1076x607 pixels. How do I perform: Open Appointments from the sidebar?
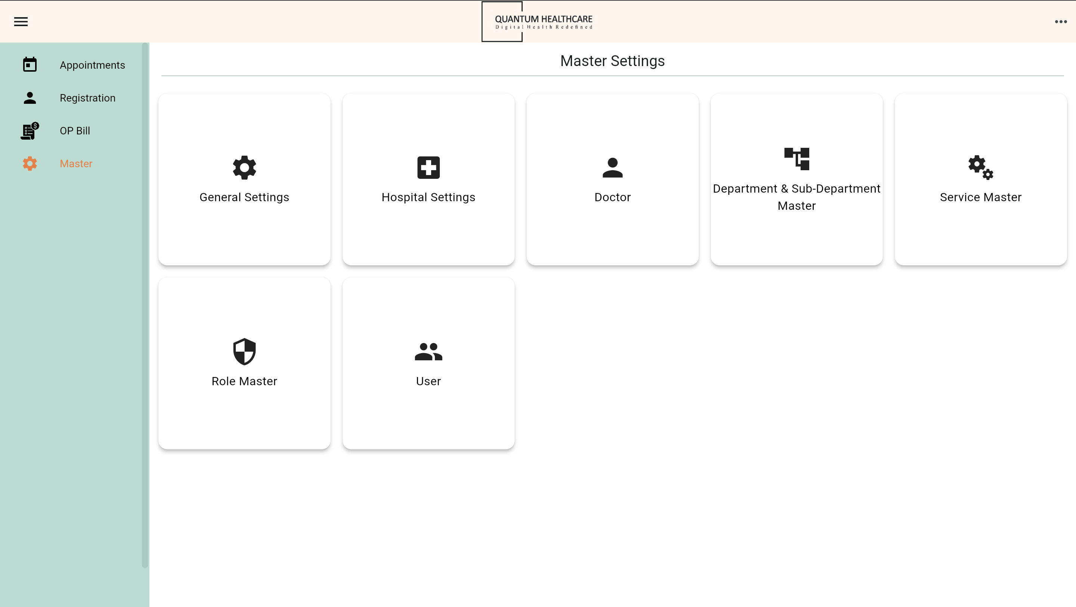click(92, 65)
